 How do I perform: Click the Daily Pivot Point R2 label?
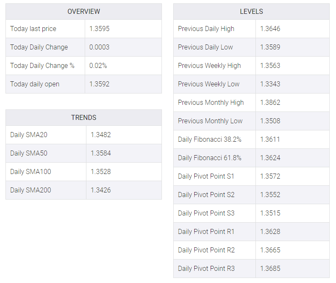pos(206,250)
